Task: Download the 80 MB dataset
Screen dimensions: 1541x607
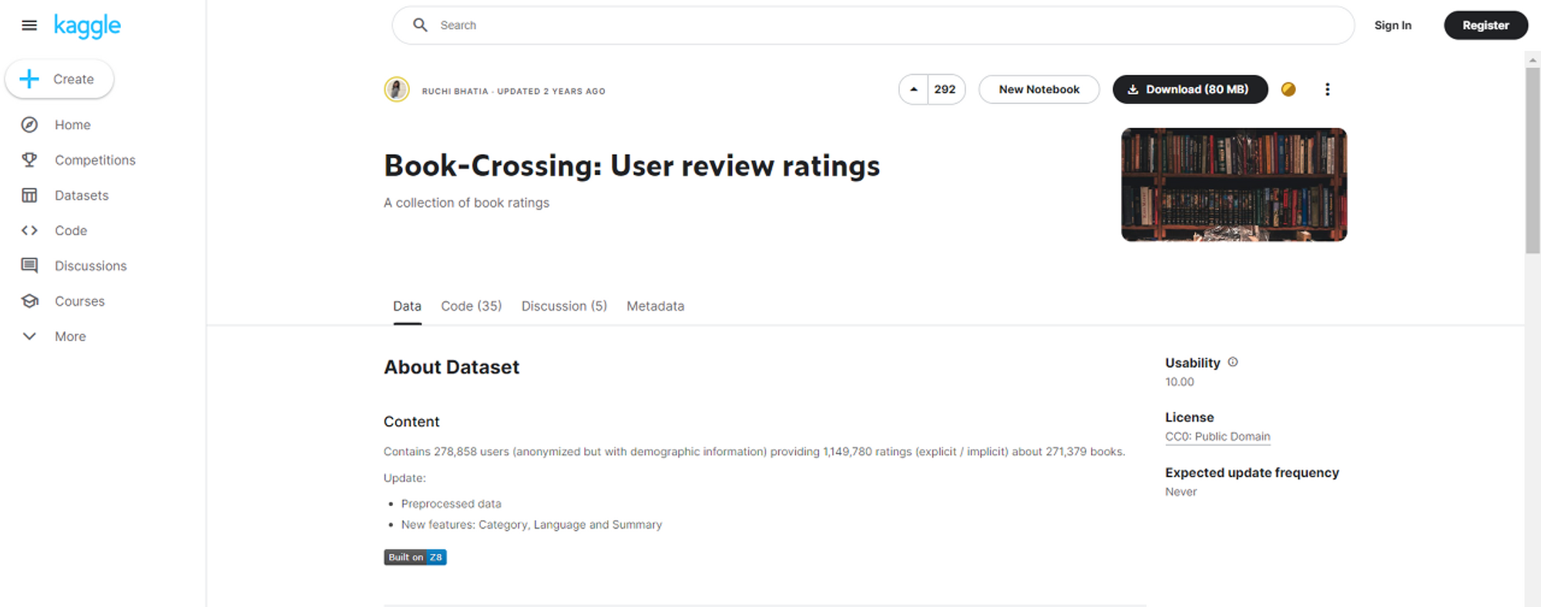Action: pyautogui.click(x=1190, y=89)
